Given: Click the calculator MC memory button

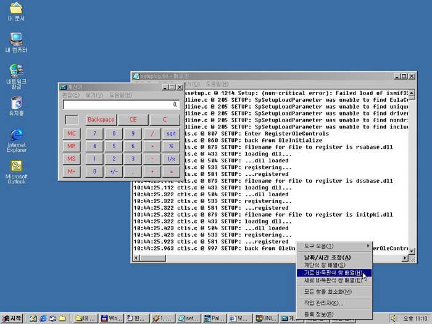Looking at the screenshot, I should click(72, 134).
